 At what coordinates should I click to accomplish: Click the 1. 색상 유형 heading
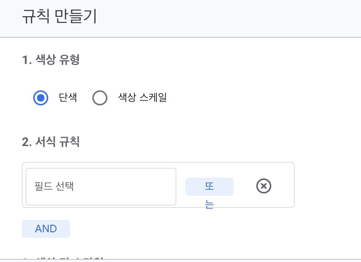click(x=51, y=60)
